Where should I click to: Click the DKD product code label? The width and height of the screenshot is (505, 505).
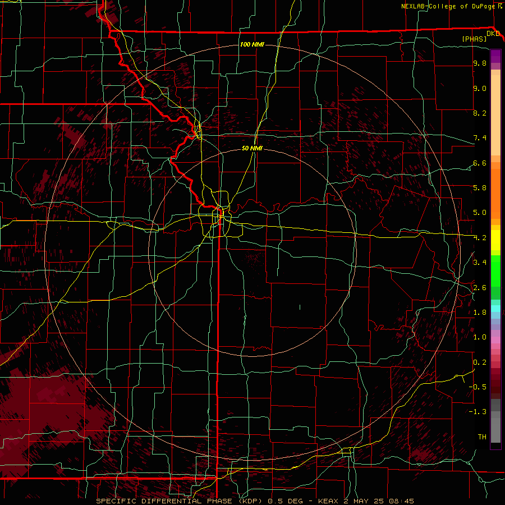coord(493,34)
